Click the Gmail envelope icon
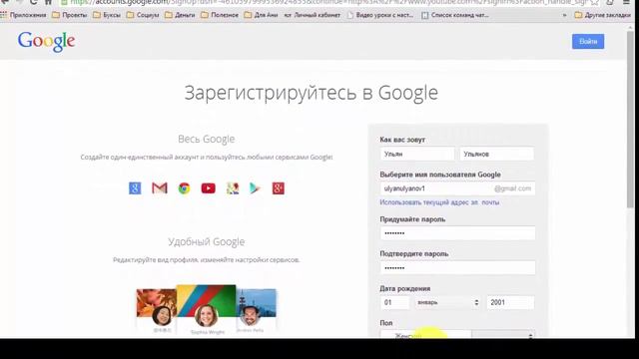 (x=160, y=188)
